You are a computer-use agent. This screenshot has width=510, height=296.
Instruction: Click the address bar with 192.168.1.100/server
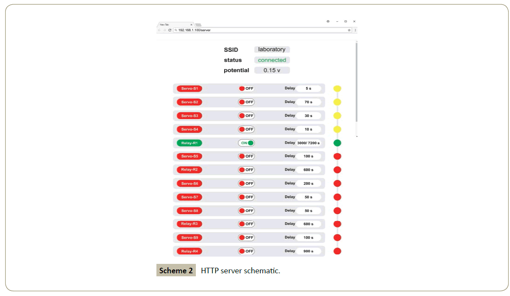257,30
